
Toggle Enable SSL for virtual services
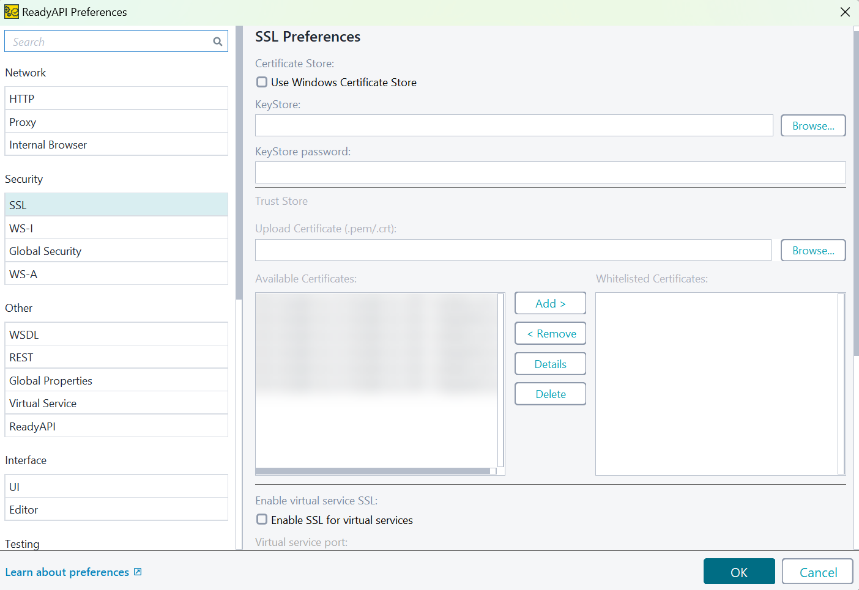coord(262,520)
